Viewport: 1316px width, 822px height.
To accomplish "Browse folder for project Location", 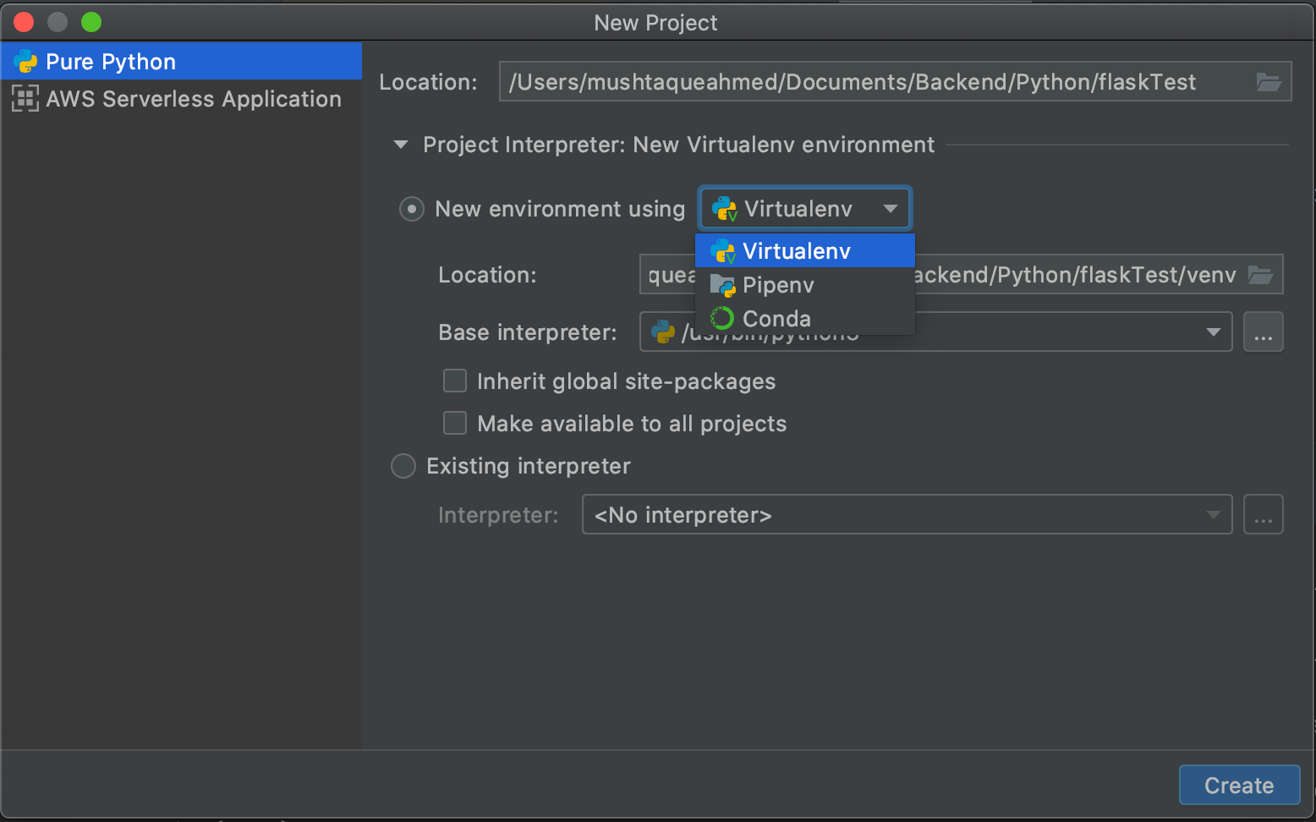I will point(1268,82).
